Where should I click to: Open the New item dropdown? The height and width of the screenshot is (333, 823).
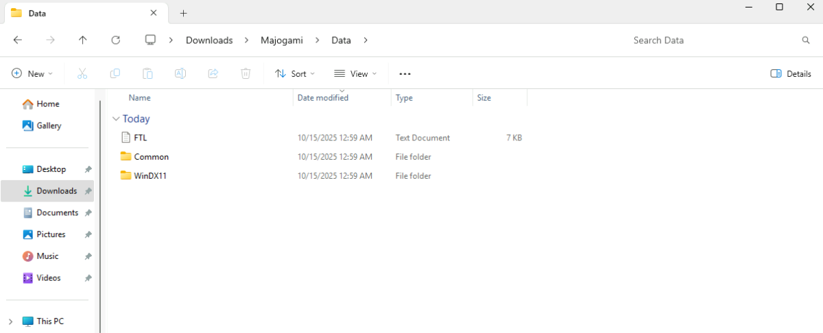pyautogui.click(x=32, y=73)
